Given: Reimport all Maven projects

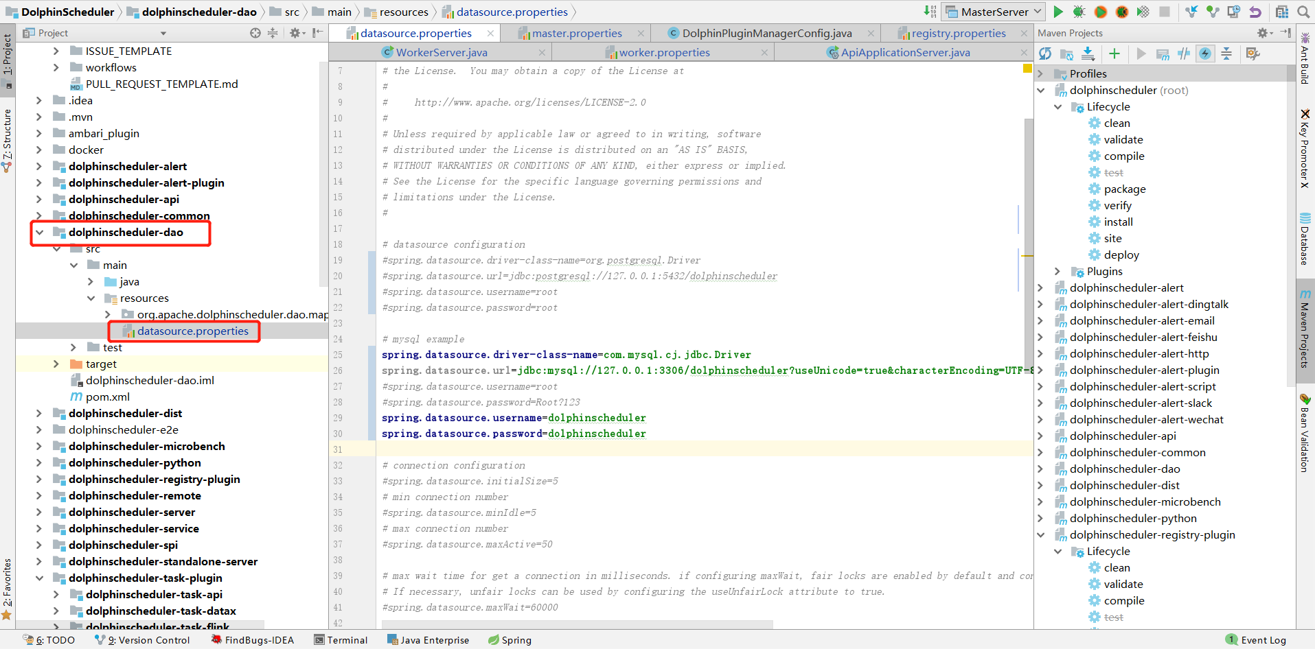Looking at the screenshot, I should coord(1045,54).
